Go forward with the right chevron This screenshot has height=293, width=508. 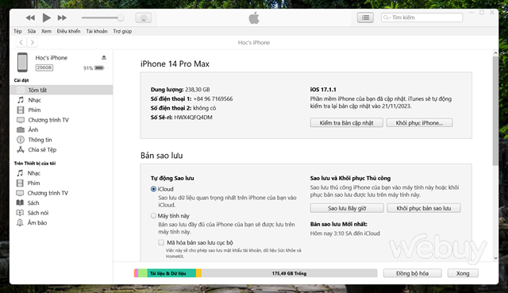[32, 42]
